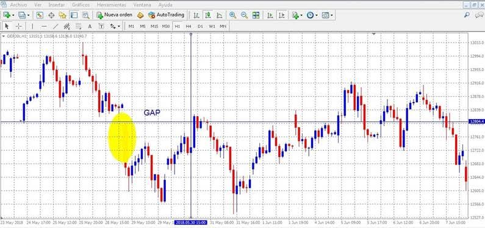Zoom out of the chart
This screenshot has height=228, width=485.
click(x=244, y=15)
